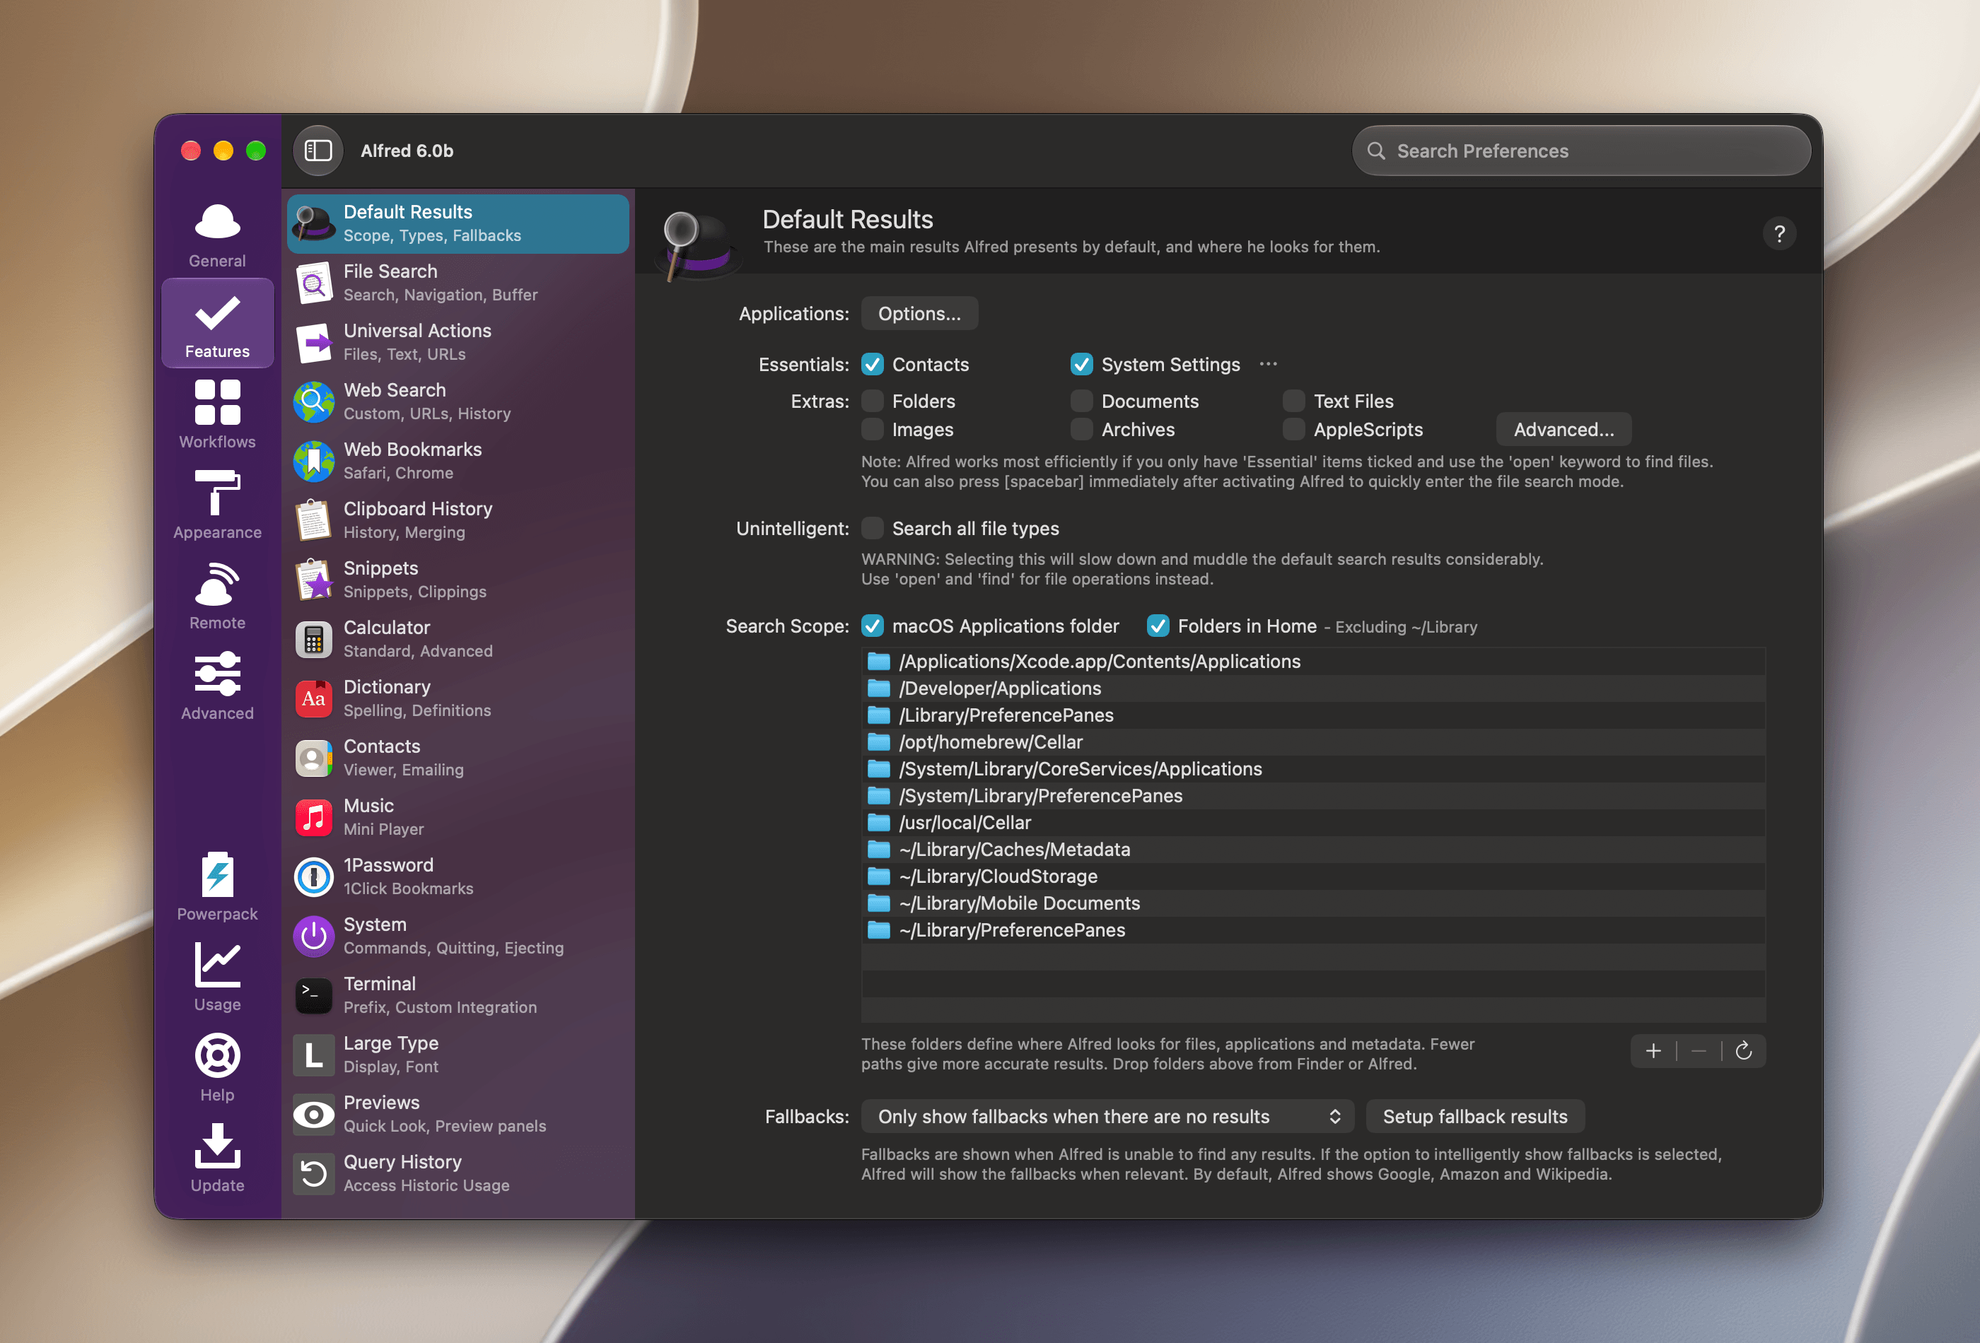Click the plus icon to add folder

(x=1653, y=1051)
